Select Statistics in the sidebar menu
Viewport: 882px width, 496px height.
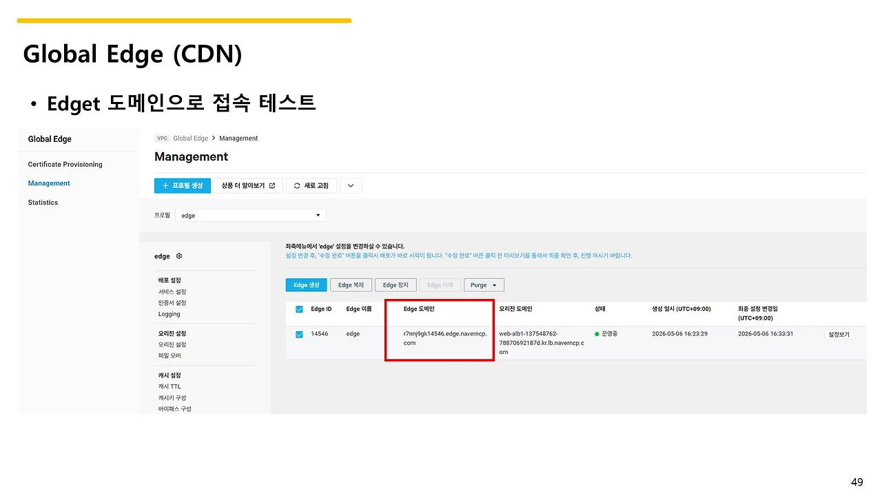click(43, 203)
